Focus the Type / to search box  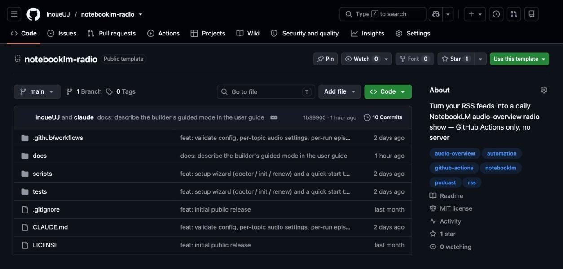tap(383, 14)
